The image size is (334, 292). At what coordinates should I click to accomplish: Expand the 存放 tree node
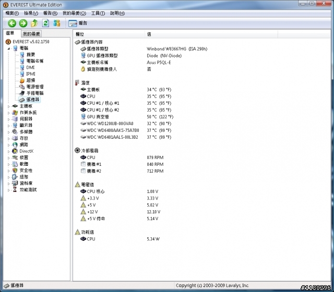[x=9, y=138]
